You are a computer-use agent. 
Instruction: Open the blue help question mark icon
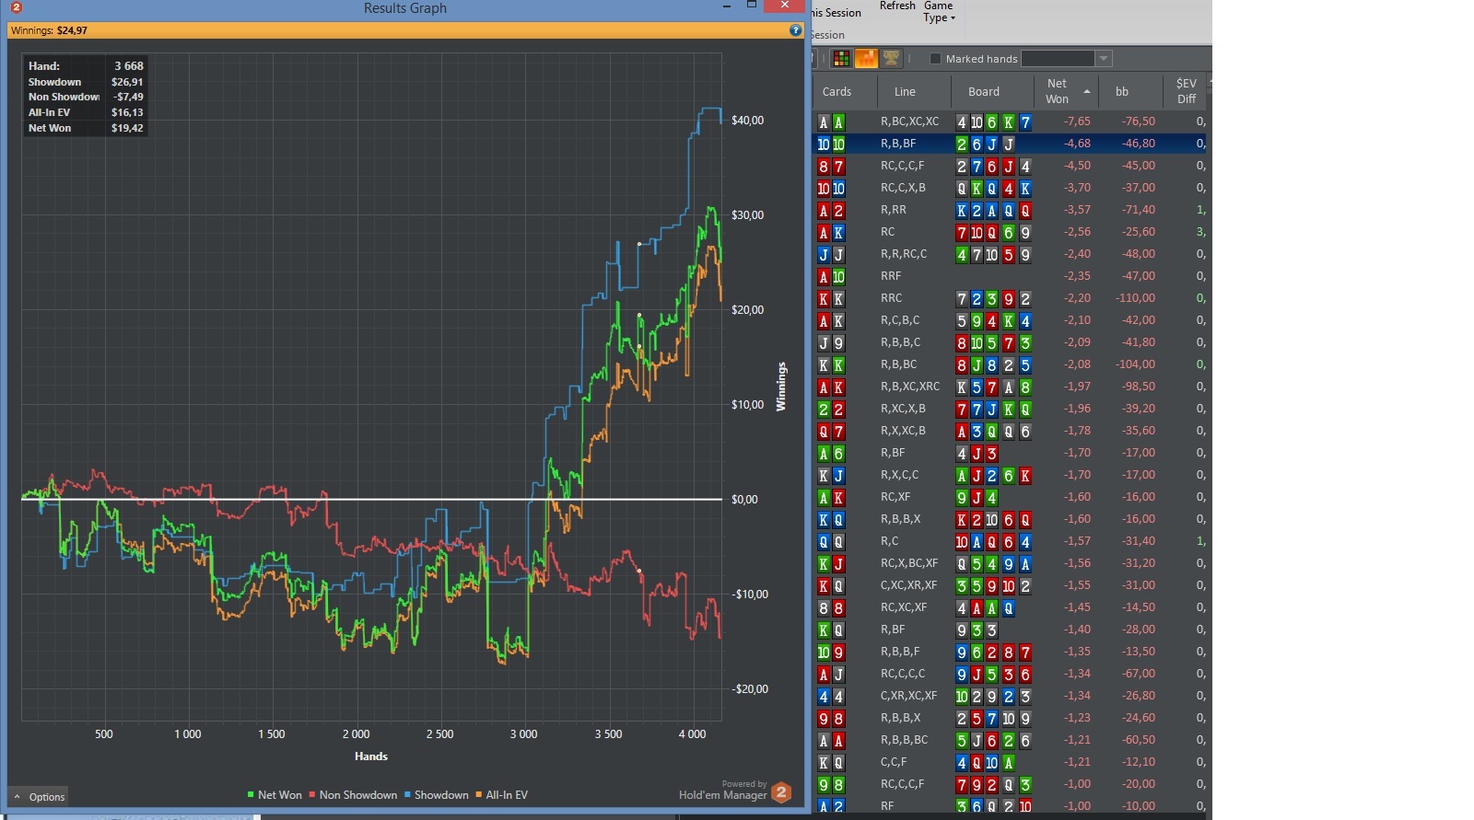point(796,30)
